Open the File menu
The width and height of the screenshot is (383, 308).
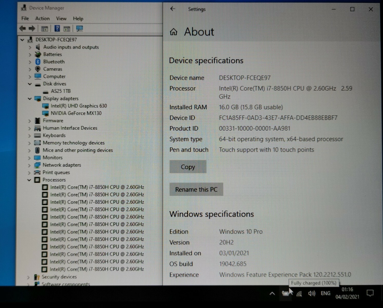point(25,18)
